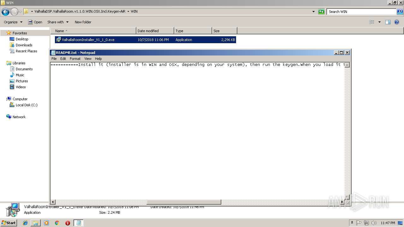Open Notepad Help menu
The image size is (404, 227).
(x=98, y=59)
